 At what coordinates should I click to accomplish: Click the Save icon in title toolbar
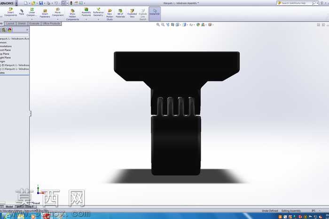click(41, 3)
